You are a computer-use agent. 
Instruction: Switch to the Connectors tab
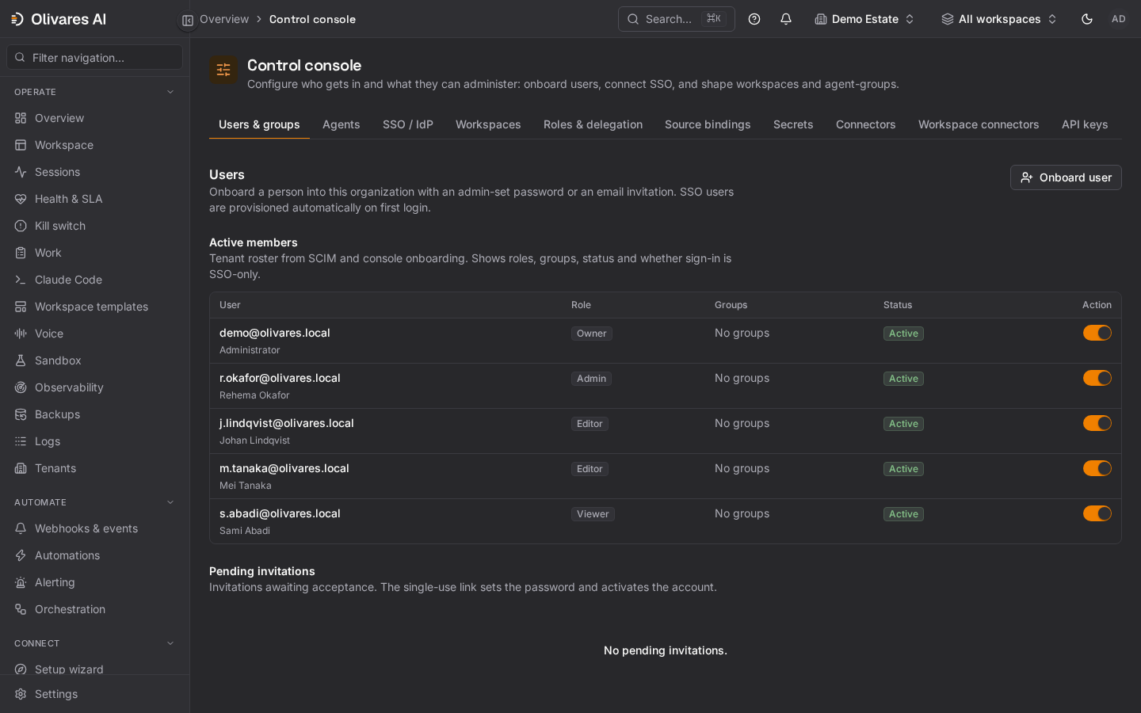click(866, 124)
